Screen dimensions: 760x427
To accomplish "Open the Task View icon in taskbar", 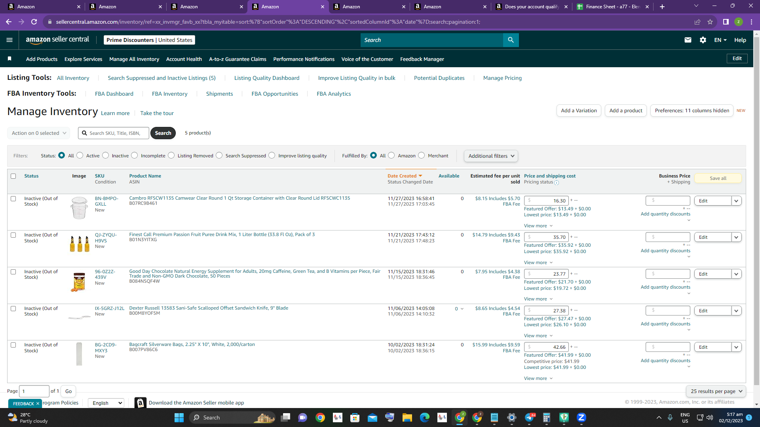I will point(285,418).
